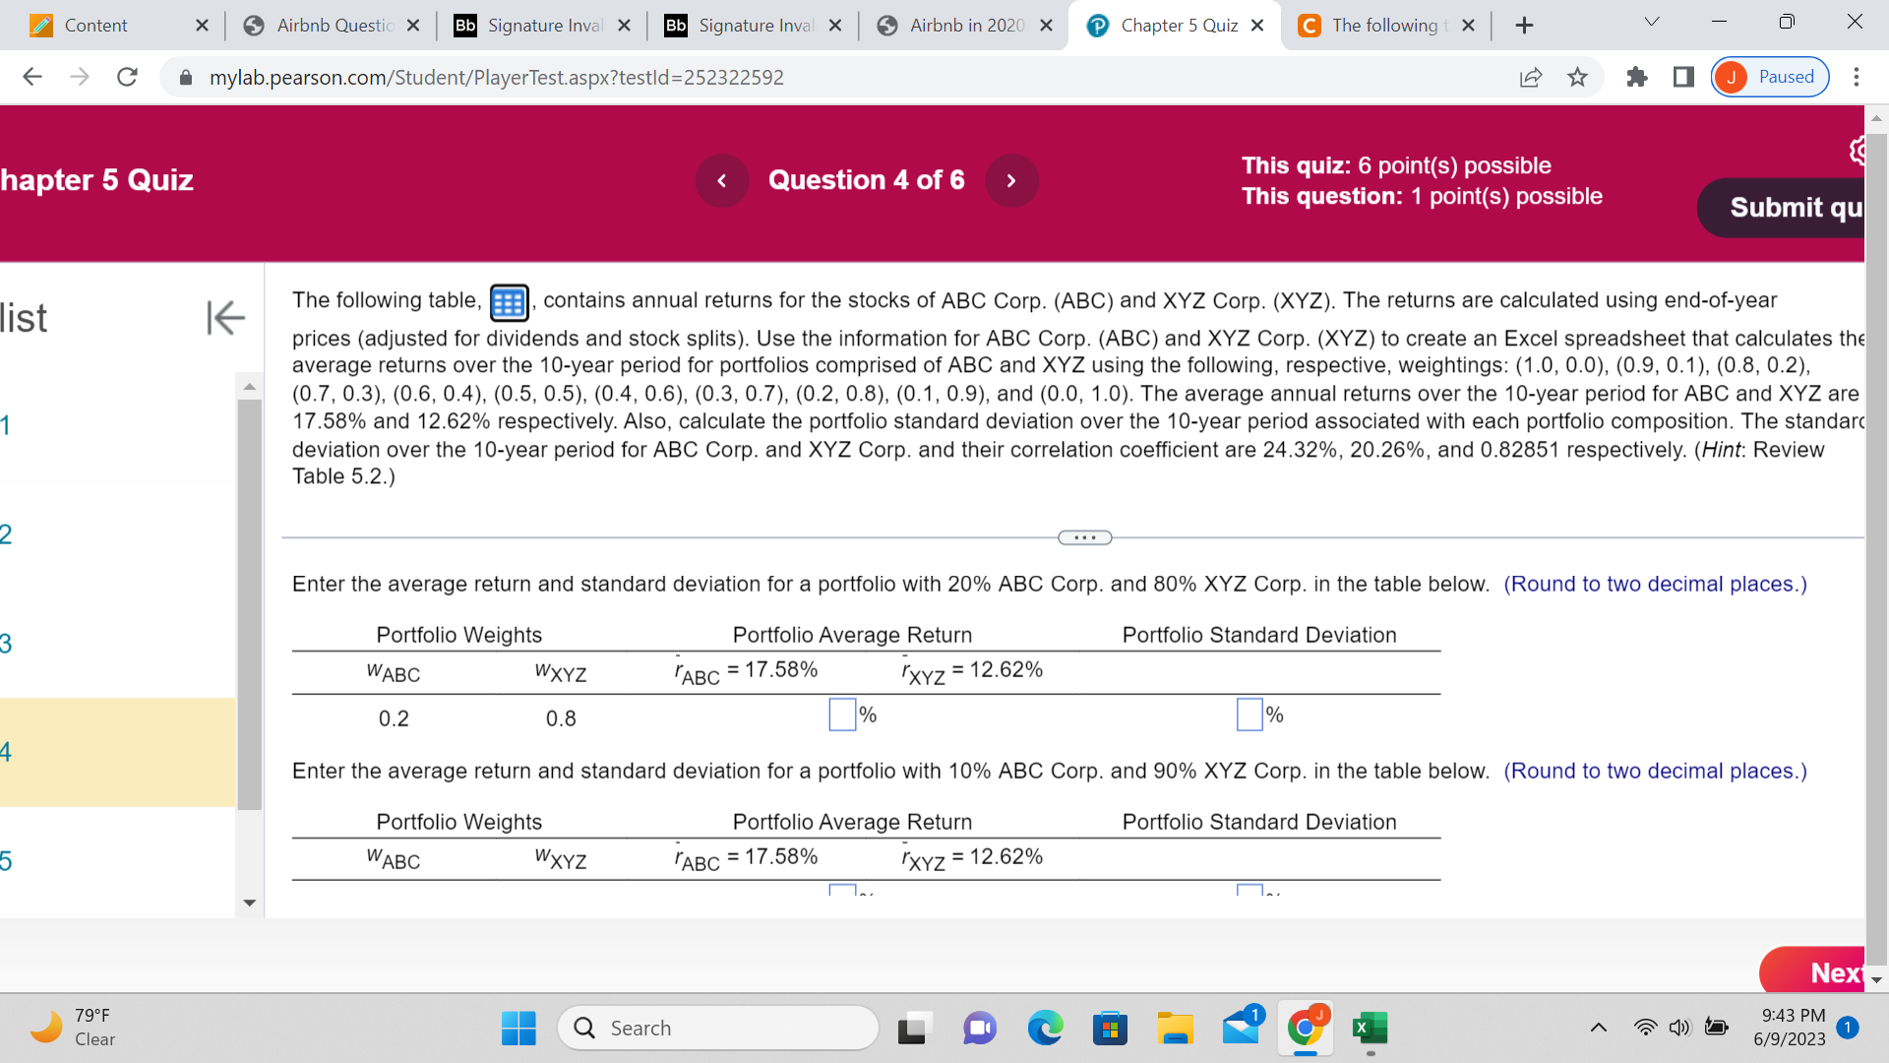
Task: Open the Chrome extensions puzzle icon
Action: pos(1637,77)
